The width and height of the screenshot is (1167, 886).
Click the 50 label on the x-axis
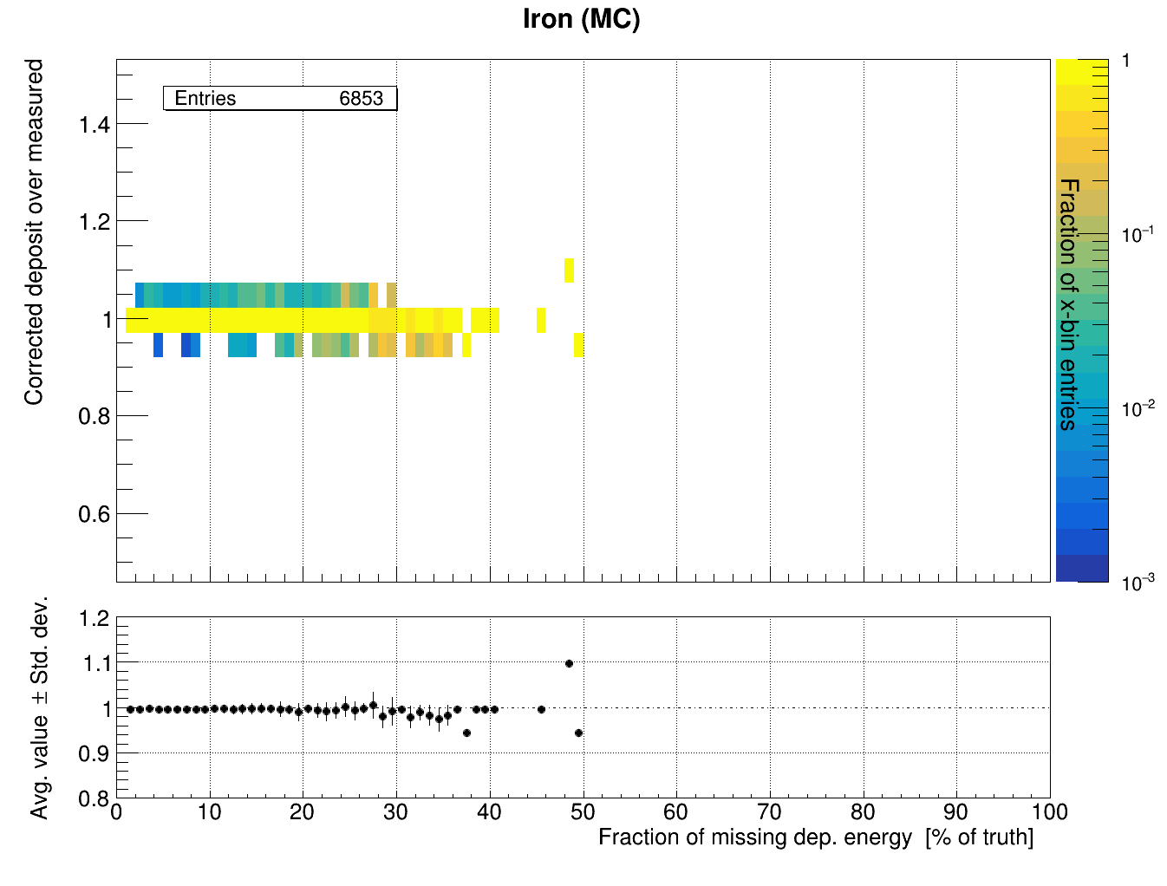click(x=583, y=812)
